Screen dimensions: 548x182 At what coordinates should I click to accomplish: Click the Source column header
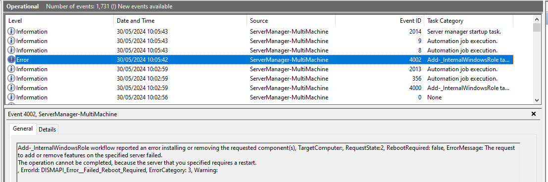tap(291, 21)
